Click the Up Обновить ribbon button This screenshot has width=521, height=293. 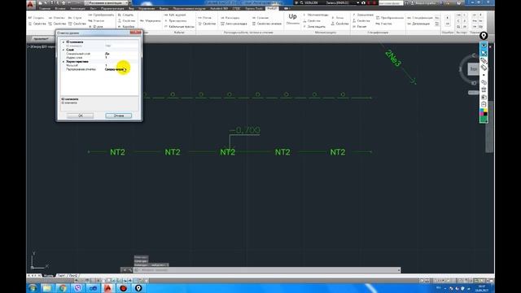tap(293, 19)
